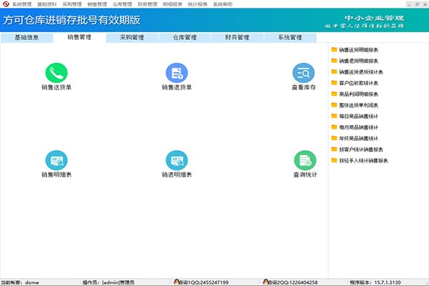Viewport: 429px width, 286px height.
Task: Click the QQ penguin icon for 咨询1QQ
Action: [177, 282]
